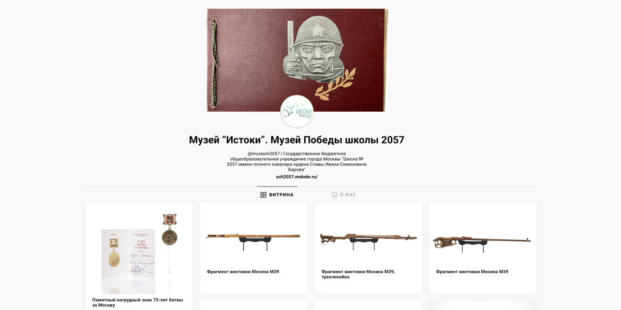The image size is (621, 310).
Task: Click the title Фрагмент винтовки Мосина М39 first card
Action: coord(243,272)
